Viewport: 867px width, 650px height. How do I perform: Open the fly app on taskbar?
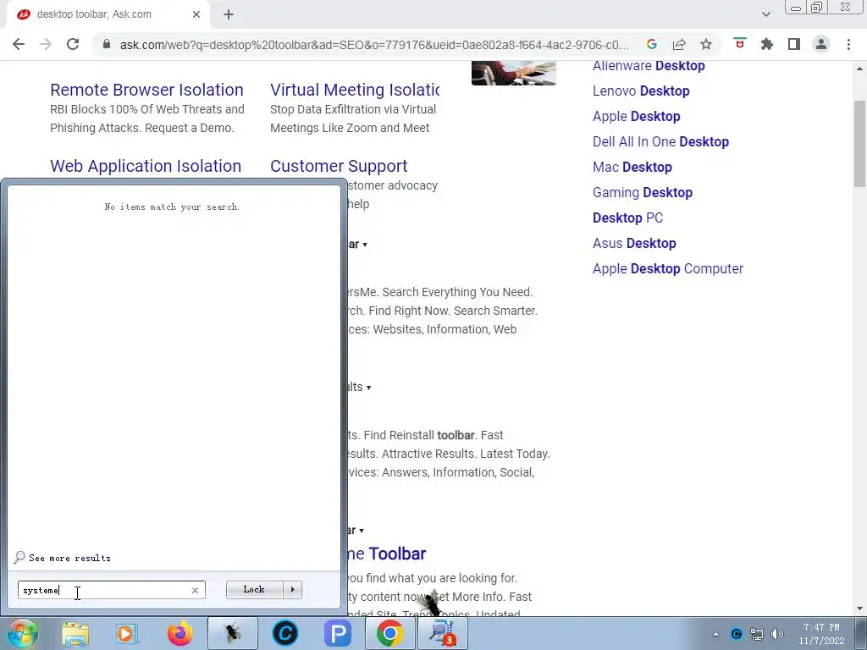(x=232, y=633)
